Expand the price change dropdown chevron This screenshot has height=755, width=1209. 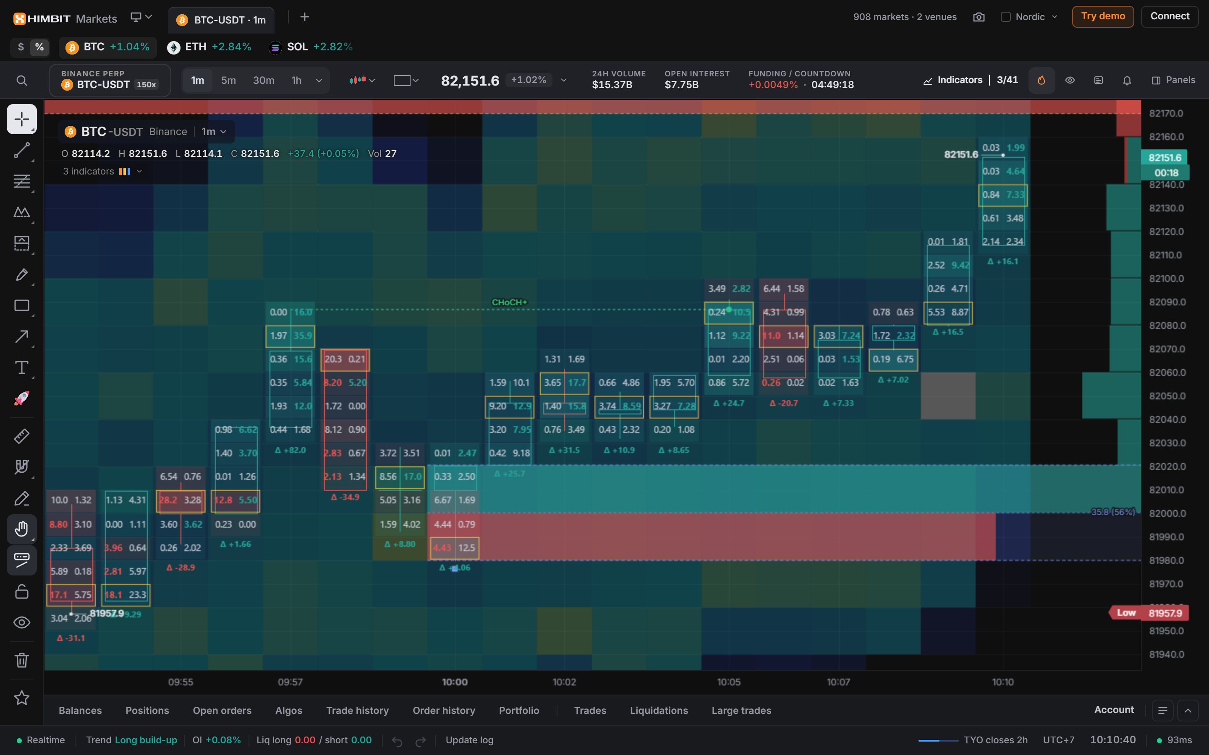[x=563, y=81]
